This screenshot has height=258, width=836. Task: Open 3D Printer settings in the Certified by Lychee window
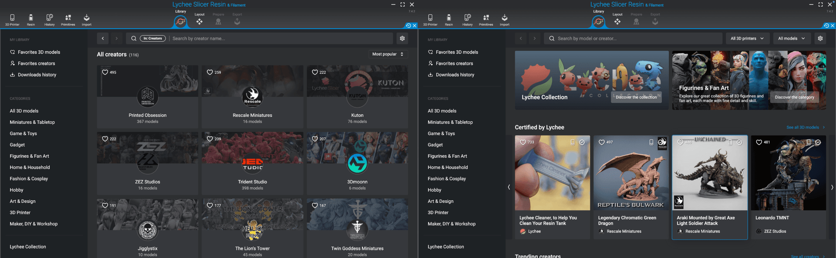(430, 20)
